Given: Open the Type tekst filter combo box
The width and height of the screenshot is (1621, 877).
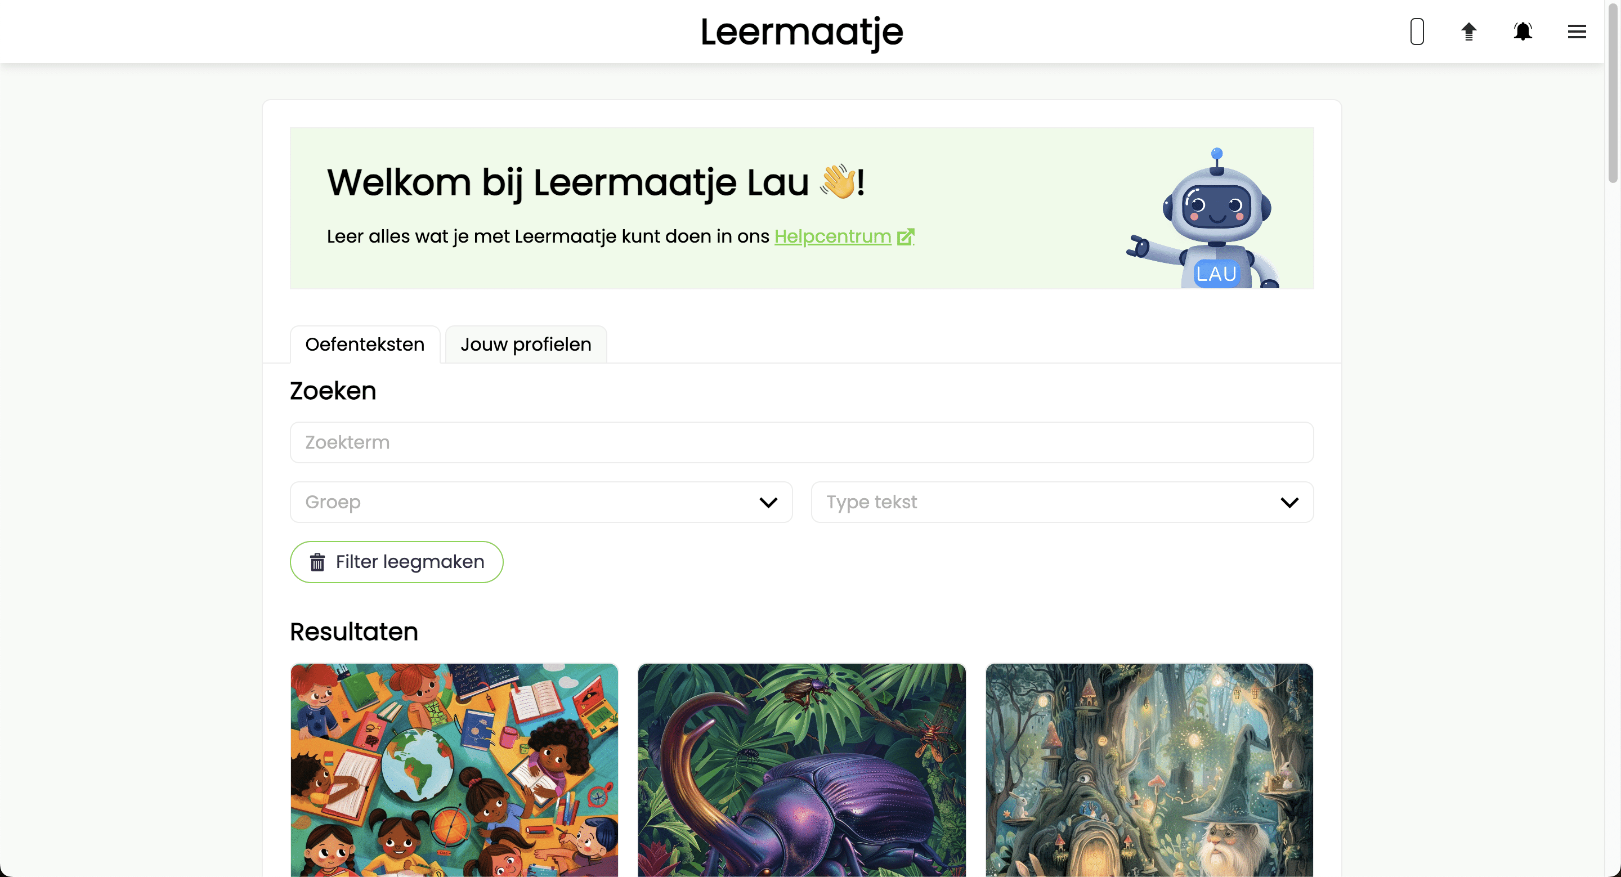Looking at the screenshot, I should point(1062,502).
